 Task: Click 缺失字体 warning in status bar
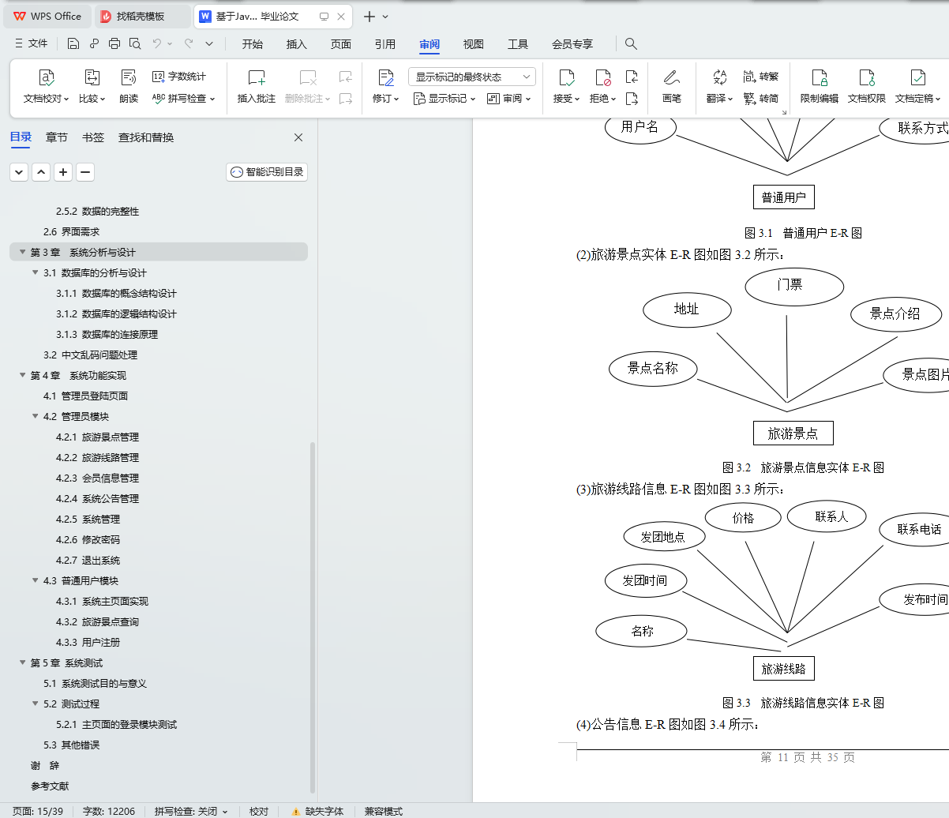click(317, 811)
